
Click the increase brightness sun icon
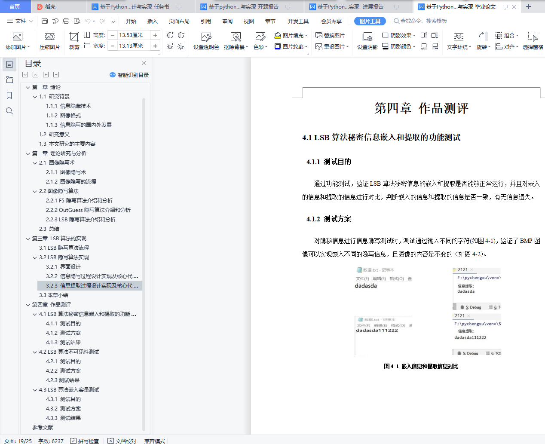click(x=170, y=46)
